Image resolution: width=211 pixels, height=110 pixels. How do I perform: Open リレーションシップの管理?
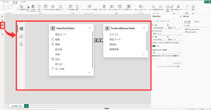[x=89, y=8]
